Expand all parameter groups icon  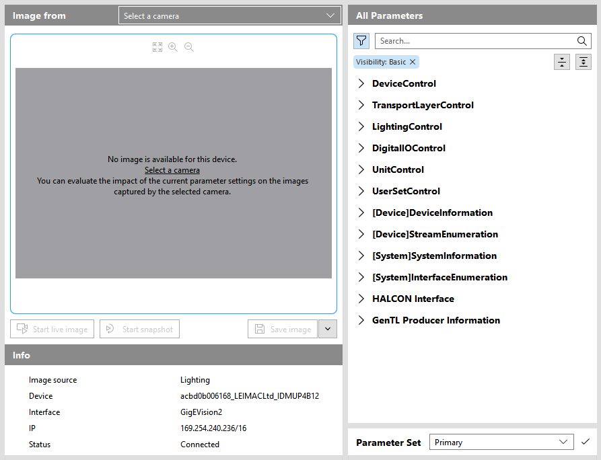pos(583,62)
